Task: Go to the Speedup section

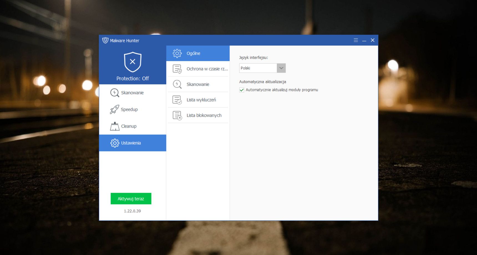Action: [x=133, y=109]
